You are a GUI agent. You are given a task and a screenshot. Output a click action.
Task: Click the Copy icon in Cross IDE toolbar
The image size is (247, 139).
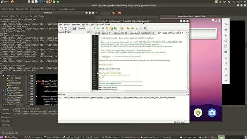click(x=141, y=28)
